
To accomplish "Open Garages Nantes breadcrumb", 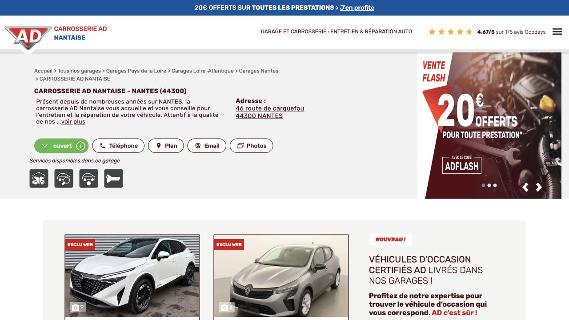I will 258,71.
